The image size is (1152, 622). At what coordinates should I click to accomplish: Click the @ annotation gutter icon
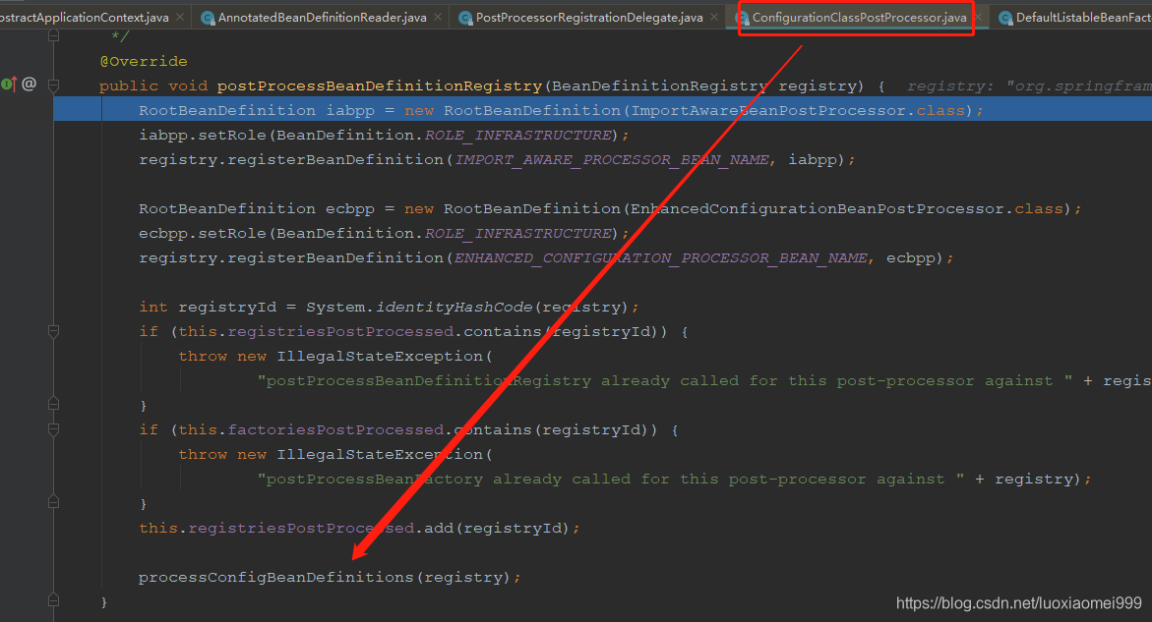(29, 85)
